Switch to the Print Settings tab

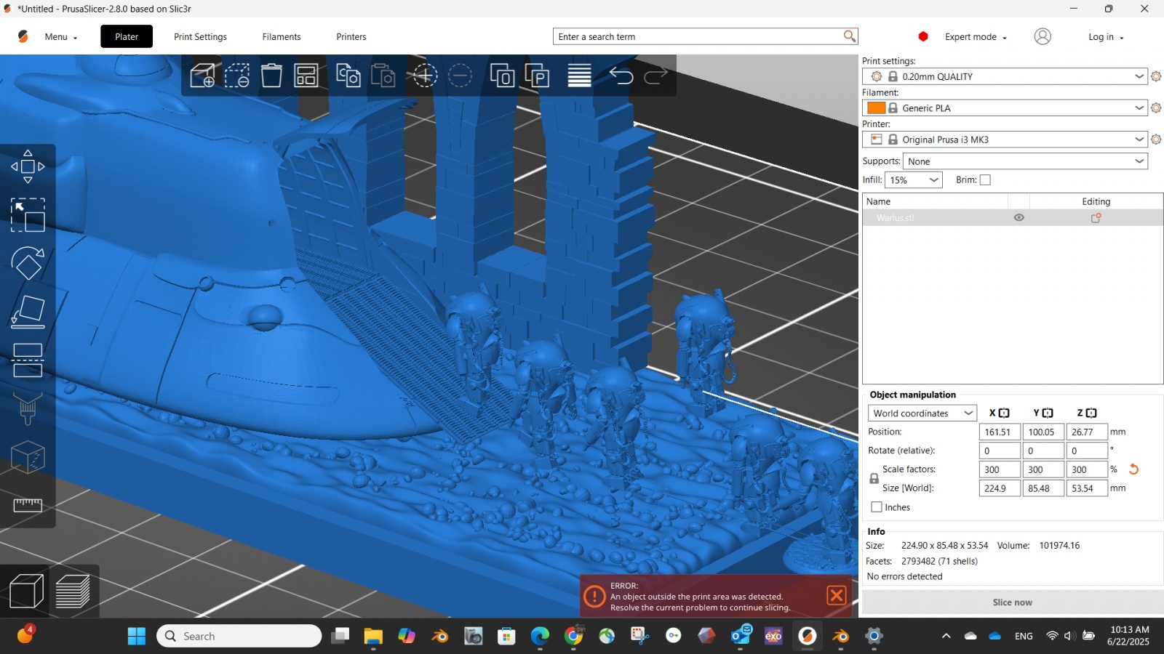[x=200, y=37]
